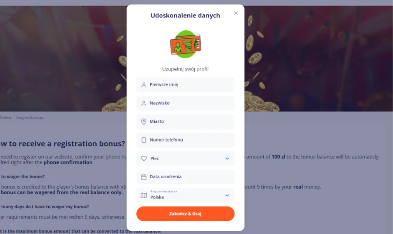Viewport: 393px width, 234px height.
Task: Close the Udoskonalenie danych dialog
Action: [x=236, y=13]
